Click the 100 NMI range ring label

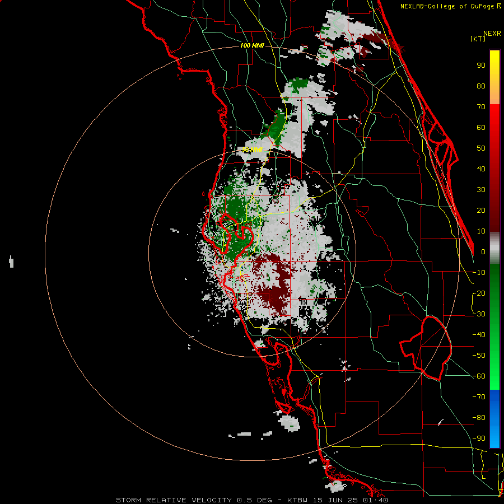click(252, 46)
